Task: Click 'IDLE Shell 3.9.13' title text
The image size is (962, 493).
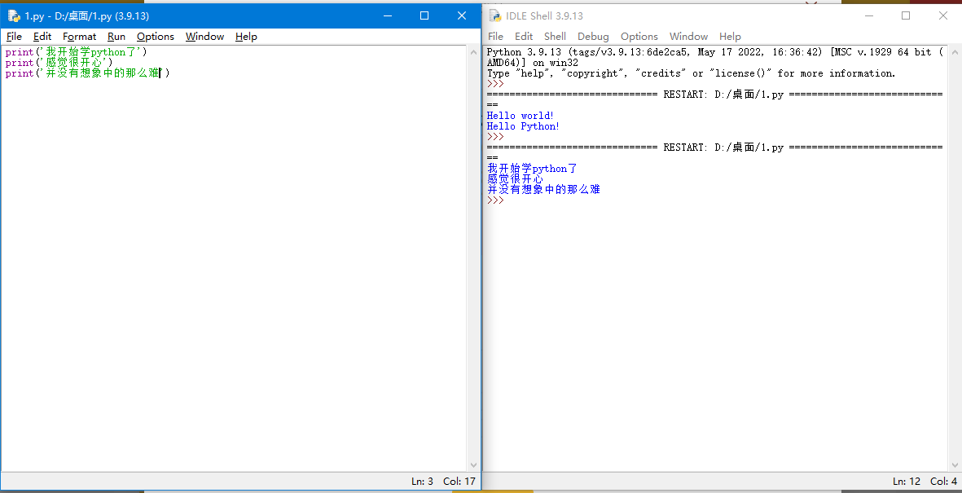Action: pyautogui.click(x=545, y=16)
